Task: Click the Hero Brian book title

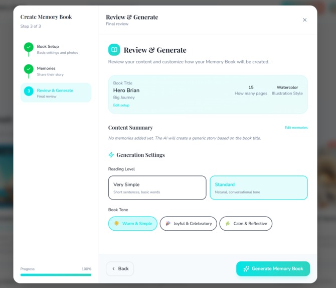Action: click(126, 90)
